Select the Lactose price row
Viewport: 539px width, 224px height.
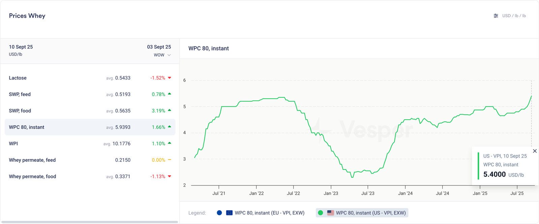90,78
